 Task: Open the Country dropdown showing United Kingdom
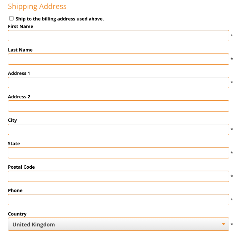(x=118, y=224)
